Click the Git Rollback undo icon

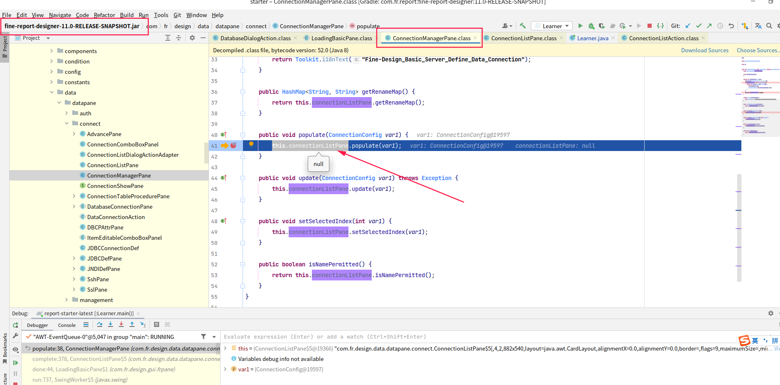click(731, 26)
